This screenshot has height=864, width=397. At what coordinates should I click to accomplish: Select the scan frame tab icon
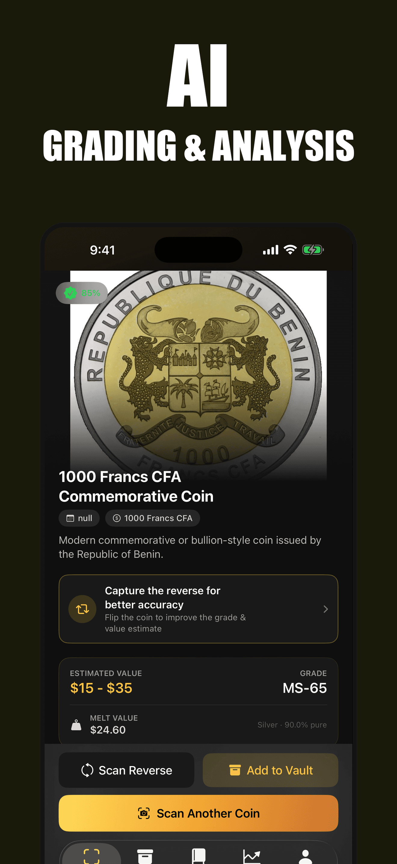[x=91, y=856]
